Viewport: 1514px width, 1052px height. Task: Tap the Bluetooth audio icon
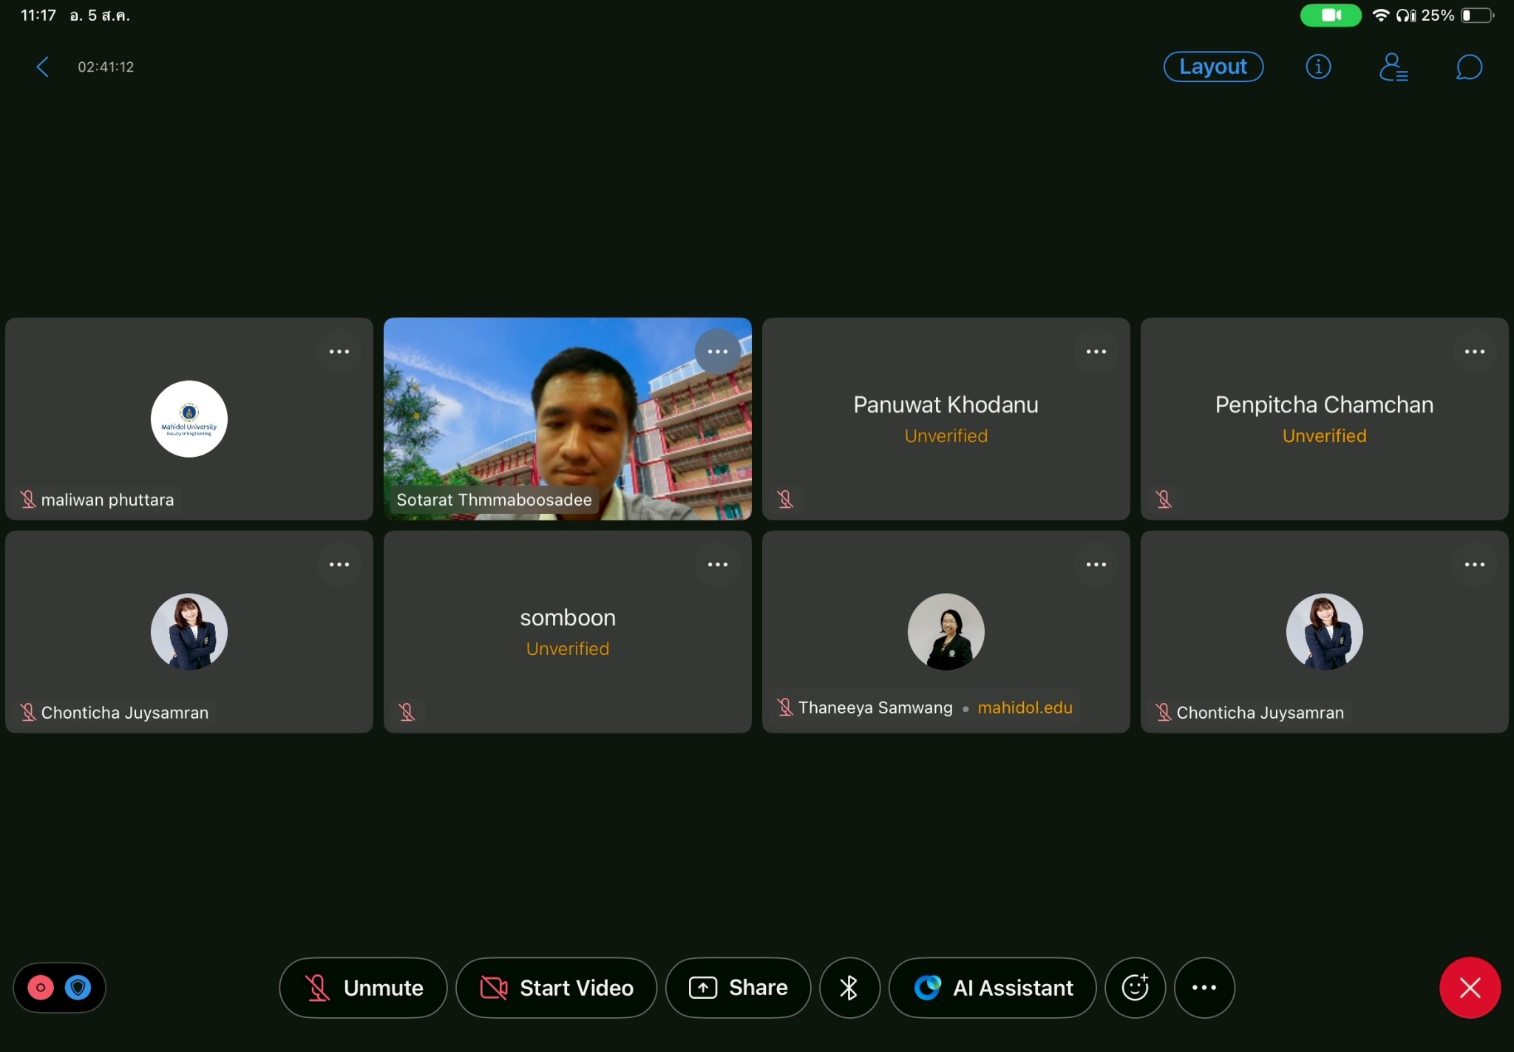point(849,988)
